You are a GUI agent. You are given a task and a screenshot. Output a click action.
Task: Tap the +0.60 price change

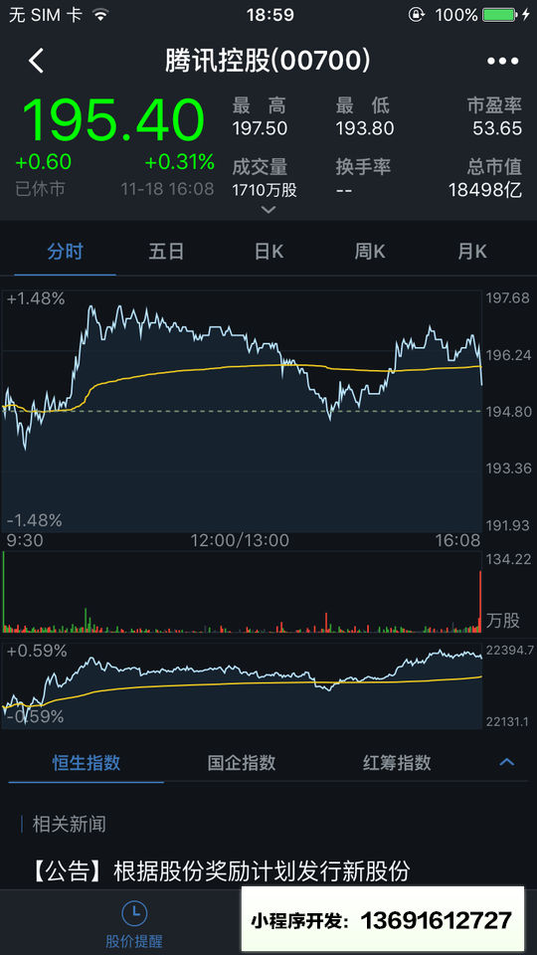[x=43, y=162]
